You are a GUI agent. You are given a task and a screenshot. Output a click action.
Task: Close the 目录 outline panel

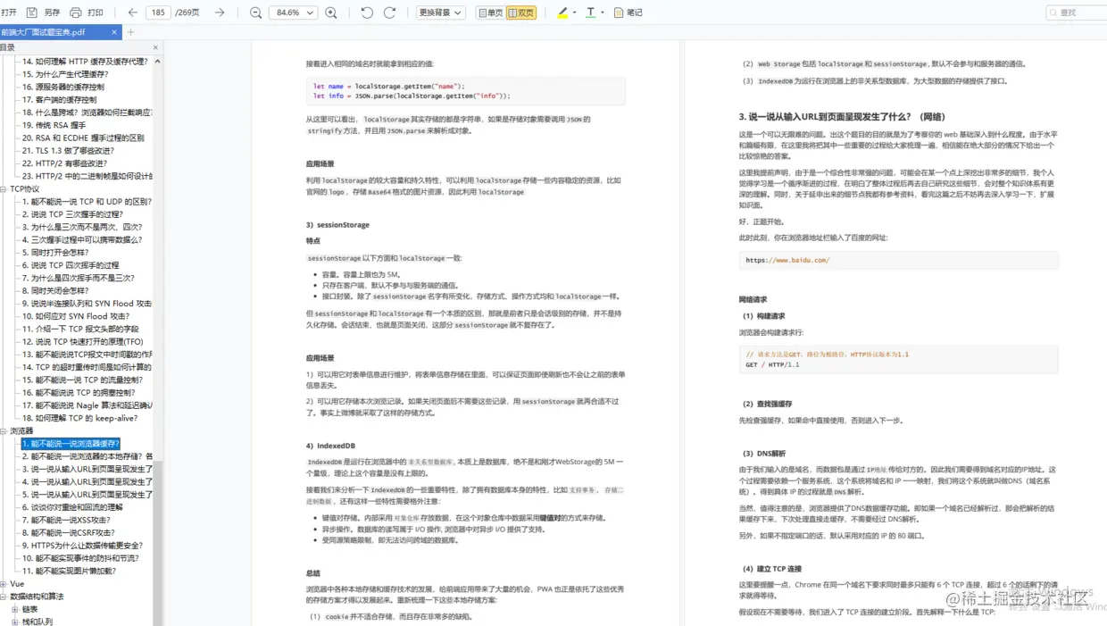pyautogui.click(x=155, y=47)
